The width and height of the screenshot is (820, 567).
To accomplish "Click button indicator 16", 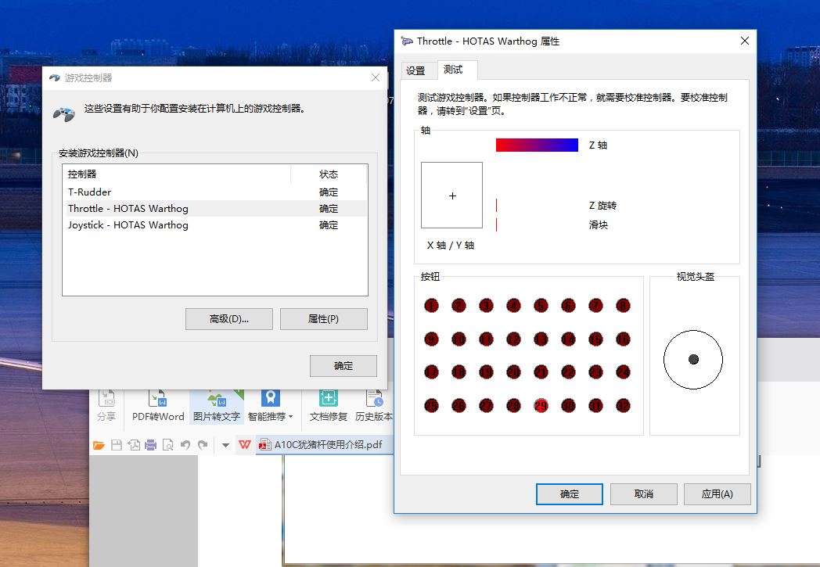I will click(x=623, y=339).
